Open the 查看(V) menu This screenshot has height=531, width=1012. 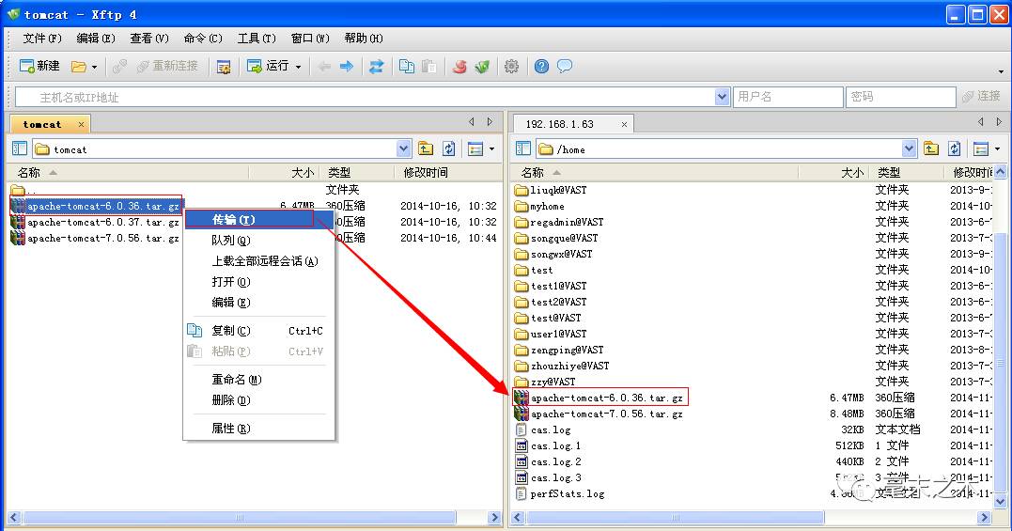(x=149, y=39)
